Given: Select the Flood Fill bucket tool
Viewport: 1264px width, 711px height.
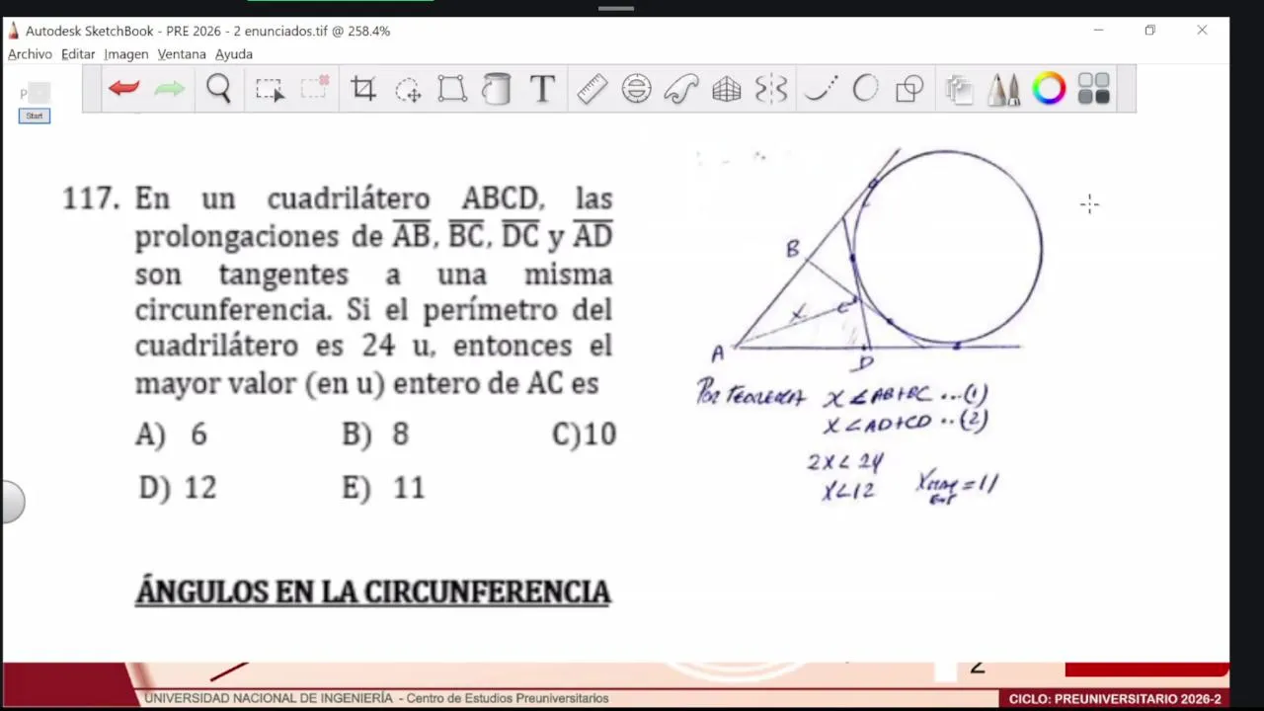Looking at the screenshot, I should point(497,89).
